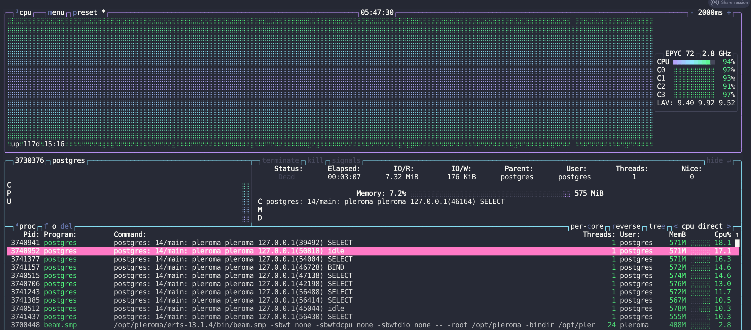Click the 2000ms update interval value
This screenshot has height=330, width=751.
[710, 13]
